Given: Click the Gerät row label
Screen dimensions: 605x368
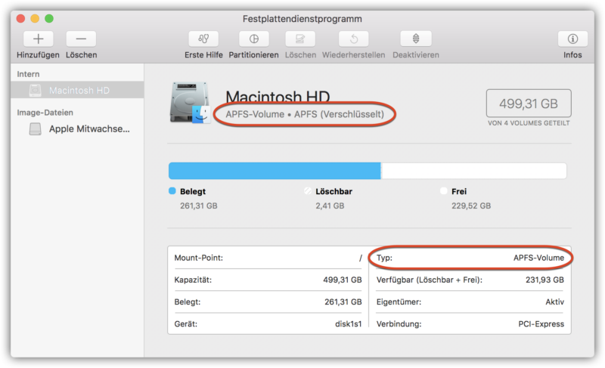Looking at the screenshot, I should point(185,324).
